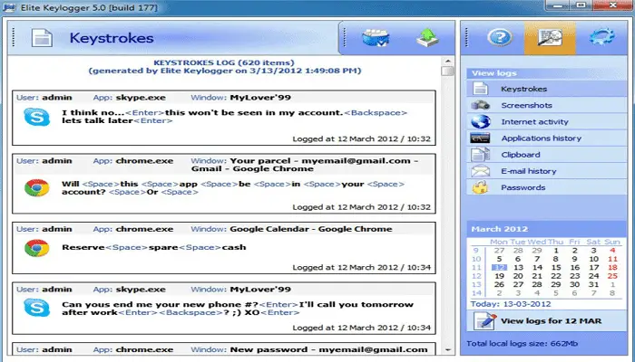Click the Passwords padlock icon
635x362 pixels.
pyautogui.click(x=480, y=187)
